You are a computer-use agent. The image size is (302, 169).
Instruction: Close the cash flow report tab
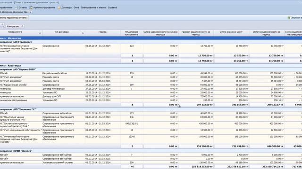point(31,12)
